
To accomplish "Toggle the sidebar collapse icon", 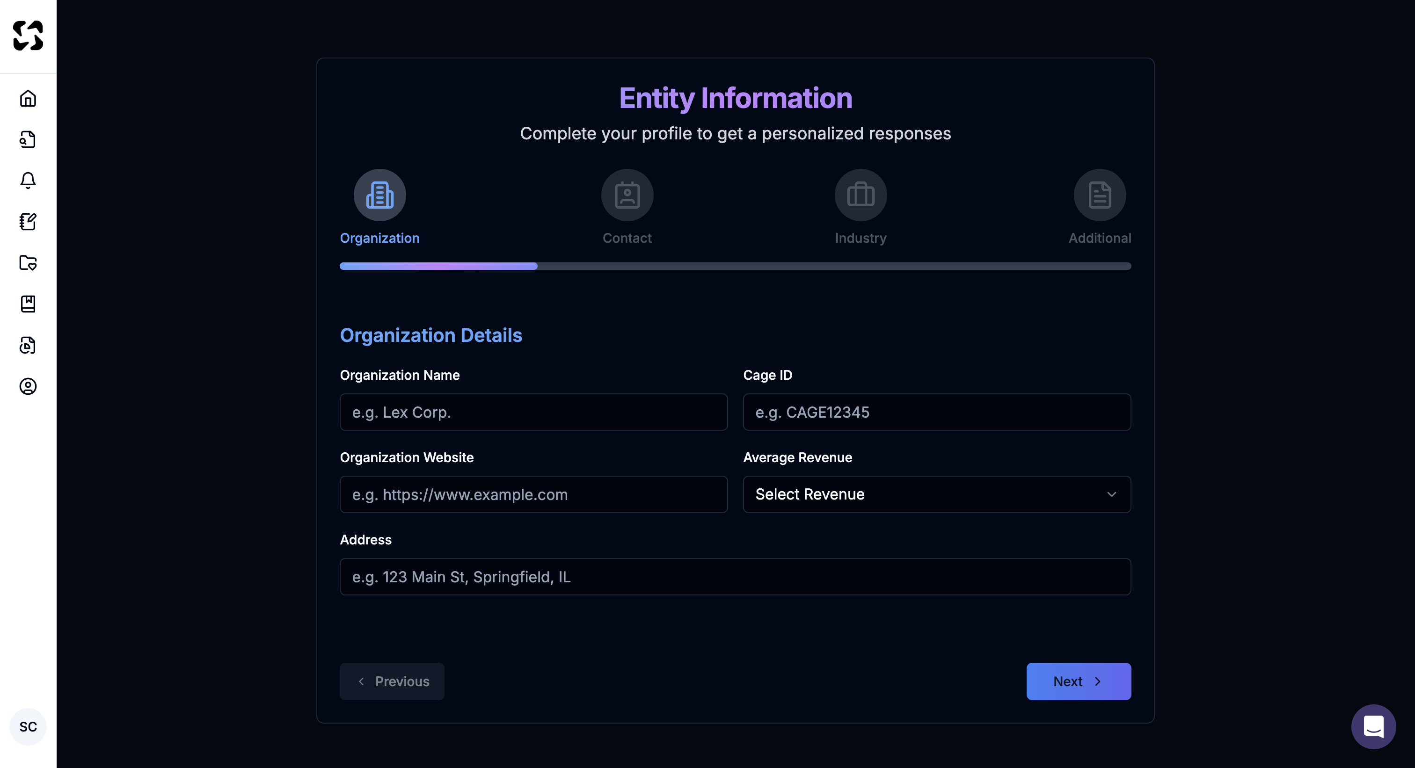I will click(x=29, y=36).
